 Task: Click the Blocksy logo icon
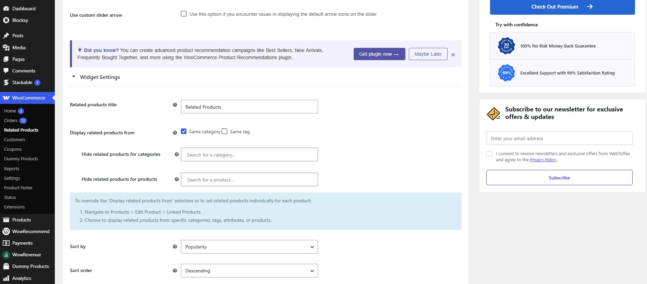pos(6,20)
